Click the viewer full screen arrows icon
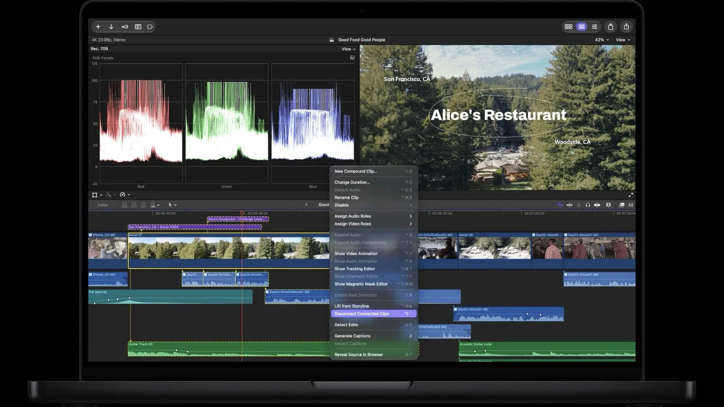 point(631,195)
